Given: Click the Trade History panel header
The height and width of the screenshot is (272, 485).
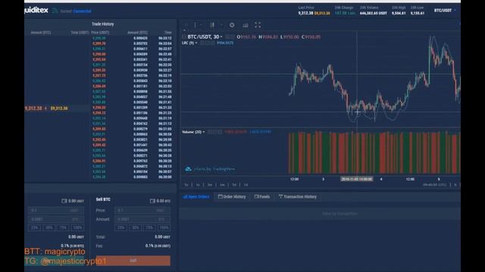Looking at the screenshot, I should coord(103,24).
